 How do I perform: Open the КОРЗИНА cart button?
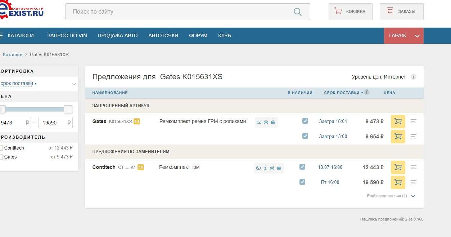[351, 11]
